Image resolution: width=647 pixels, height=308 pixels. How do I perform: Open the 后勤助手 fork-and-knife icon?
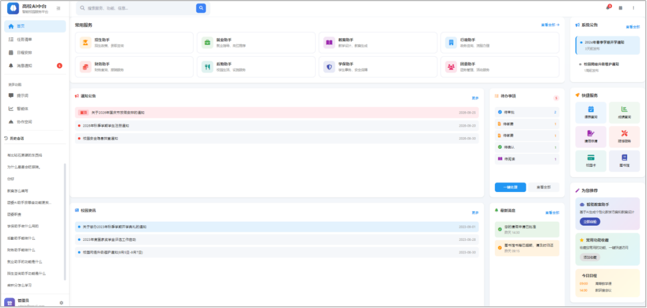(x=208, y=67)
